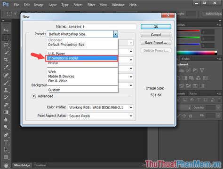Select the Crop tool
Screen dimensions: 223x169
tap(6, 60)
